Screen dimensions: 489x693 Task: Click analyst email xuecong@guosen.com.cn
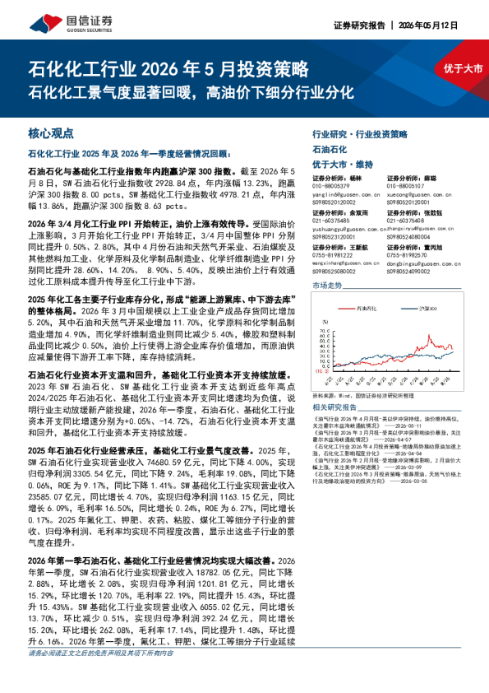[x=419, y=194]
